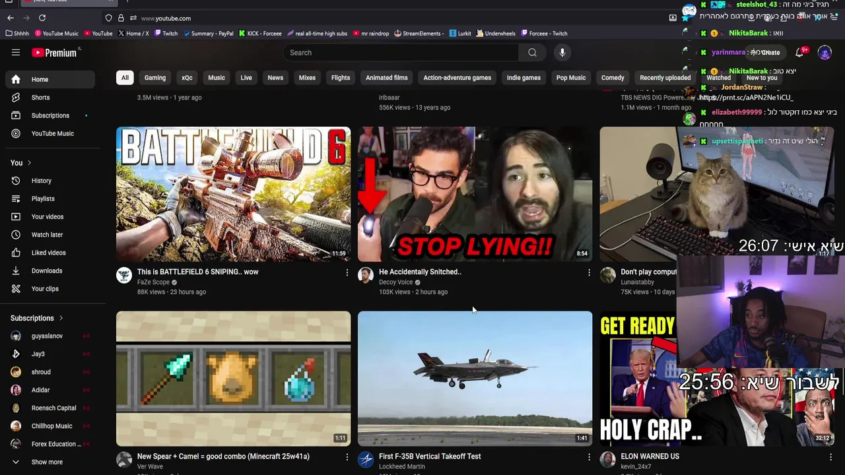The image size is (845, 475).
Task: Select the Pop Music filter chip
Action: point(571,78)
